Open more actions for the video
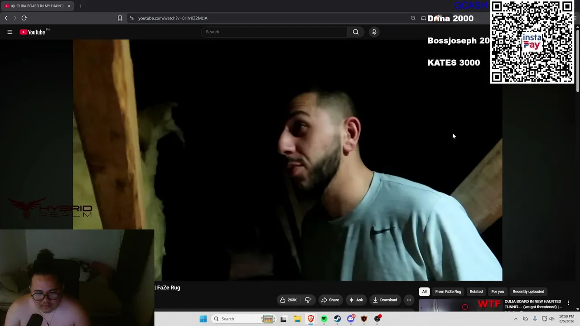The image size is (580, 326). pyautogui.click(x=409, y=300)
